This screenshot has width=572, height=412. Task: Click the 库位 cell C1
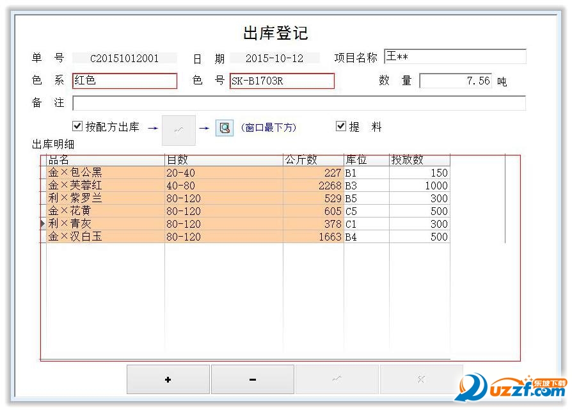pyautogui.click(x=367, y=223)
